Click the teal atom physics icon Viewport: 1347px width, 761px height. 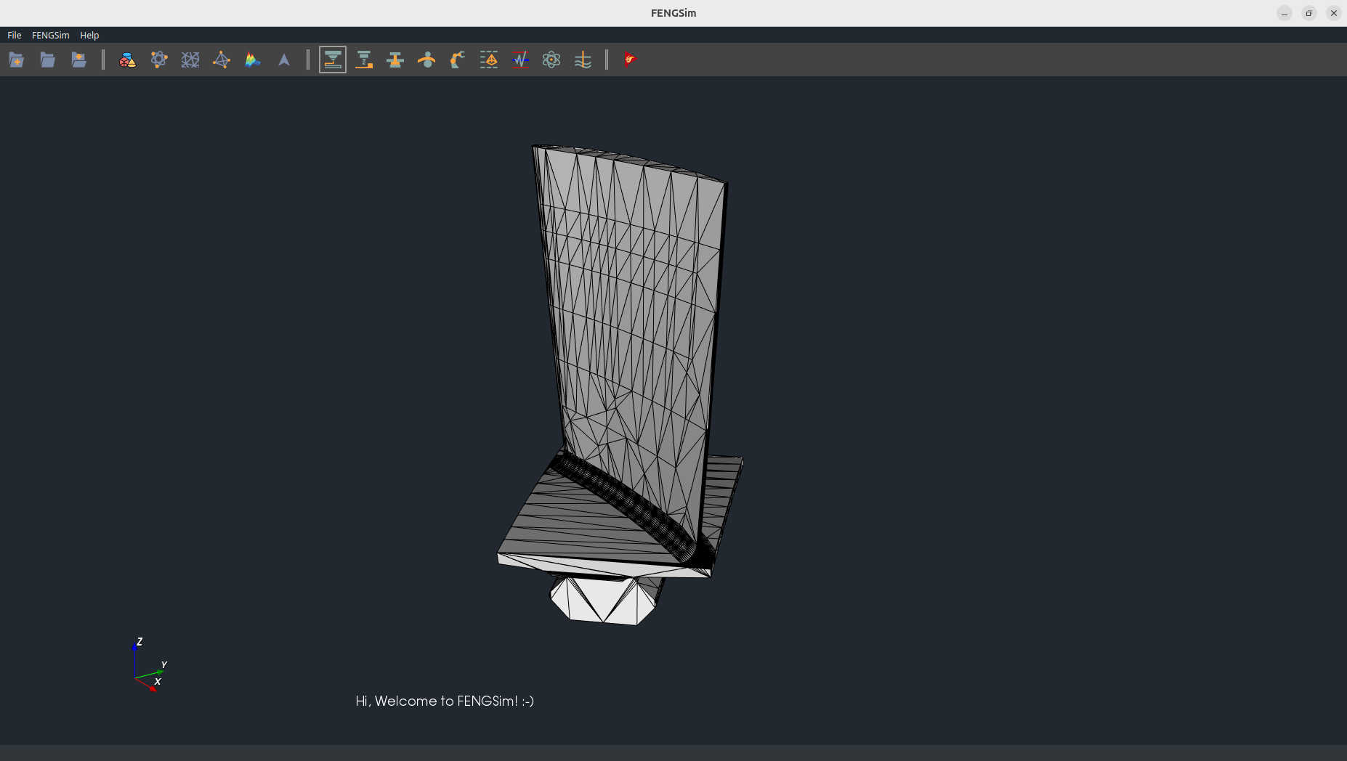(x=551, y=60)
